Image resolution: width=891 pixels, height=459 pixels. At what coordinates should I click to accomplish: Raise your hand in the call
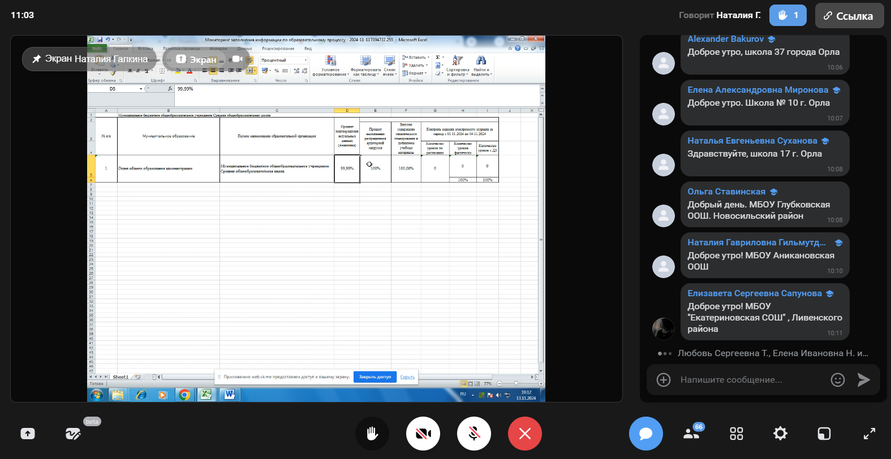[x=372, y=434]
